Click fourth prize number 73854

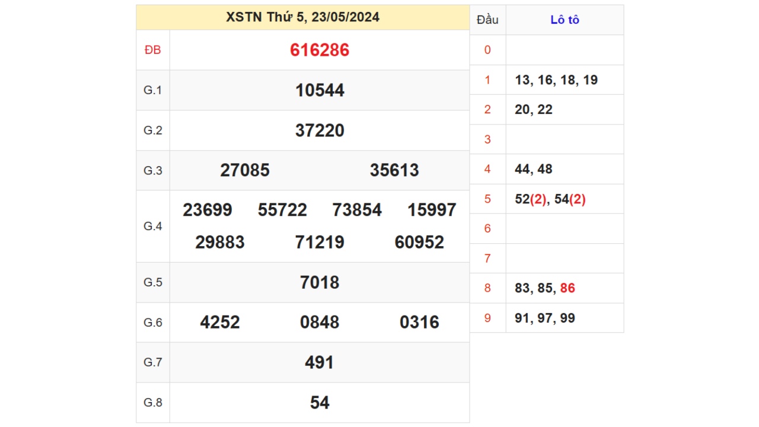click(357, 210)
